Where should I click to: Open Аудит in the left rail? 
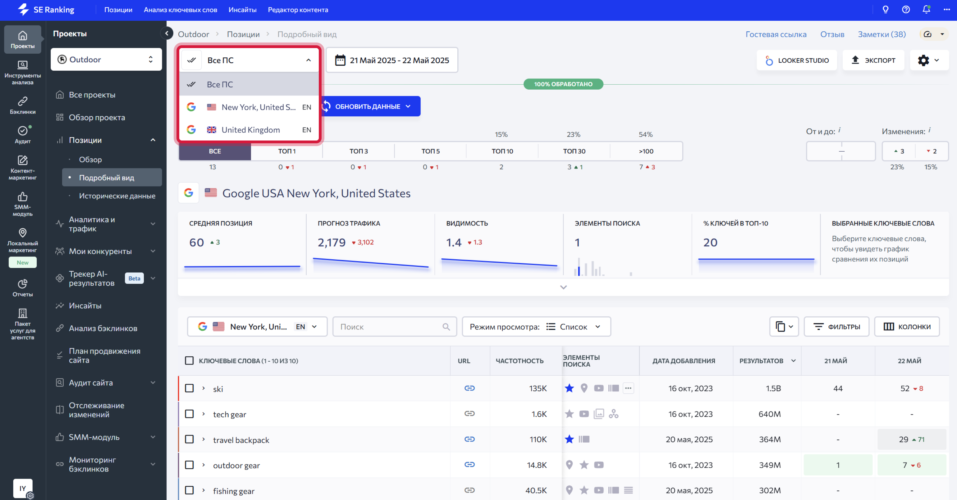pyautogui.click(x=23, y=135)
